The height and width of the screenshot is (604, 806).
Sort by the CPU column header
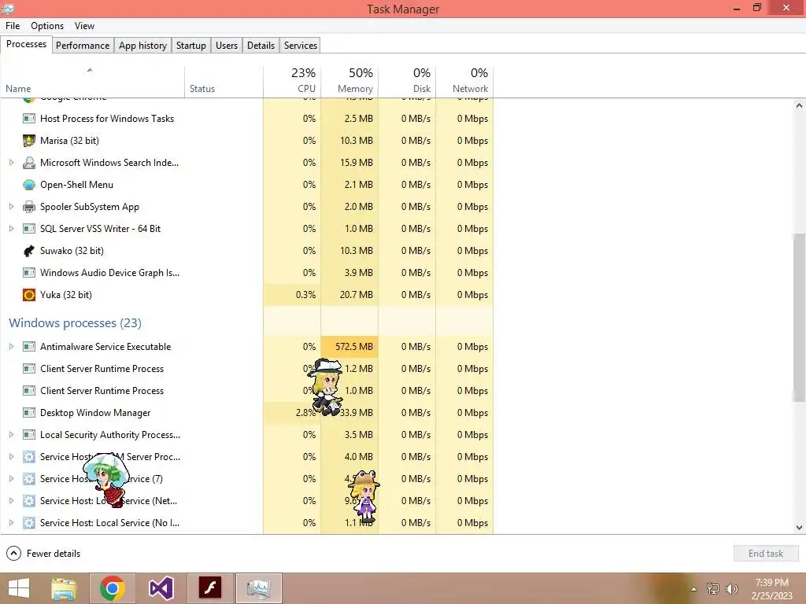point(292,81)
